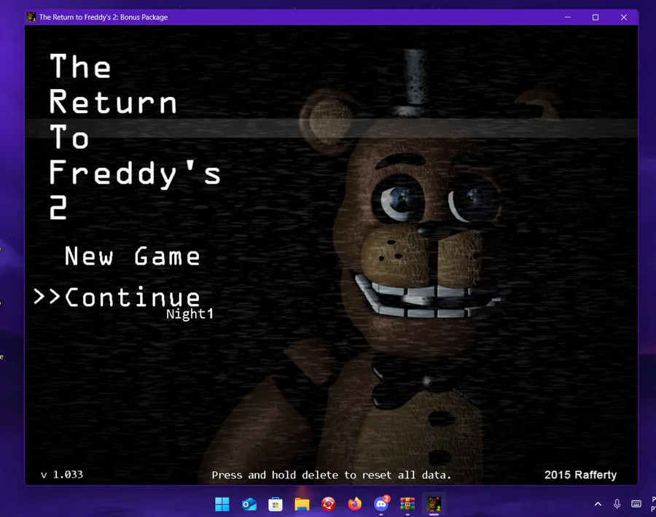Image resolution: width=656 pixels, height=517 pixels.
Task: Click the version text v 1.033
Action: click(62, 474)
